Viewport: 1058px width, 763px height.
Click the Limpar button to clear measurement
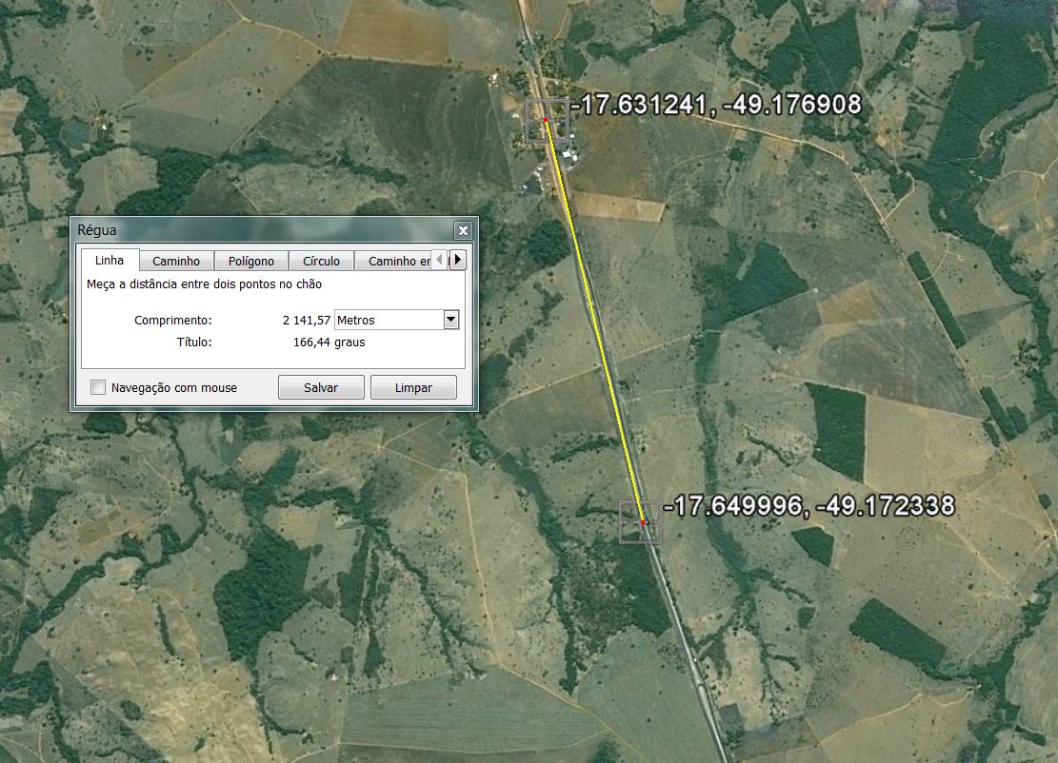pyautogui.click(x=413, y=387)
